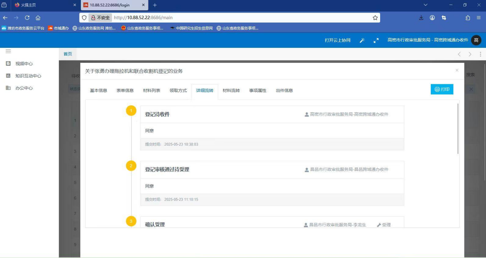Bookmark page with the star icon
Screen dimensions: 486x258
pos(375,18)
